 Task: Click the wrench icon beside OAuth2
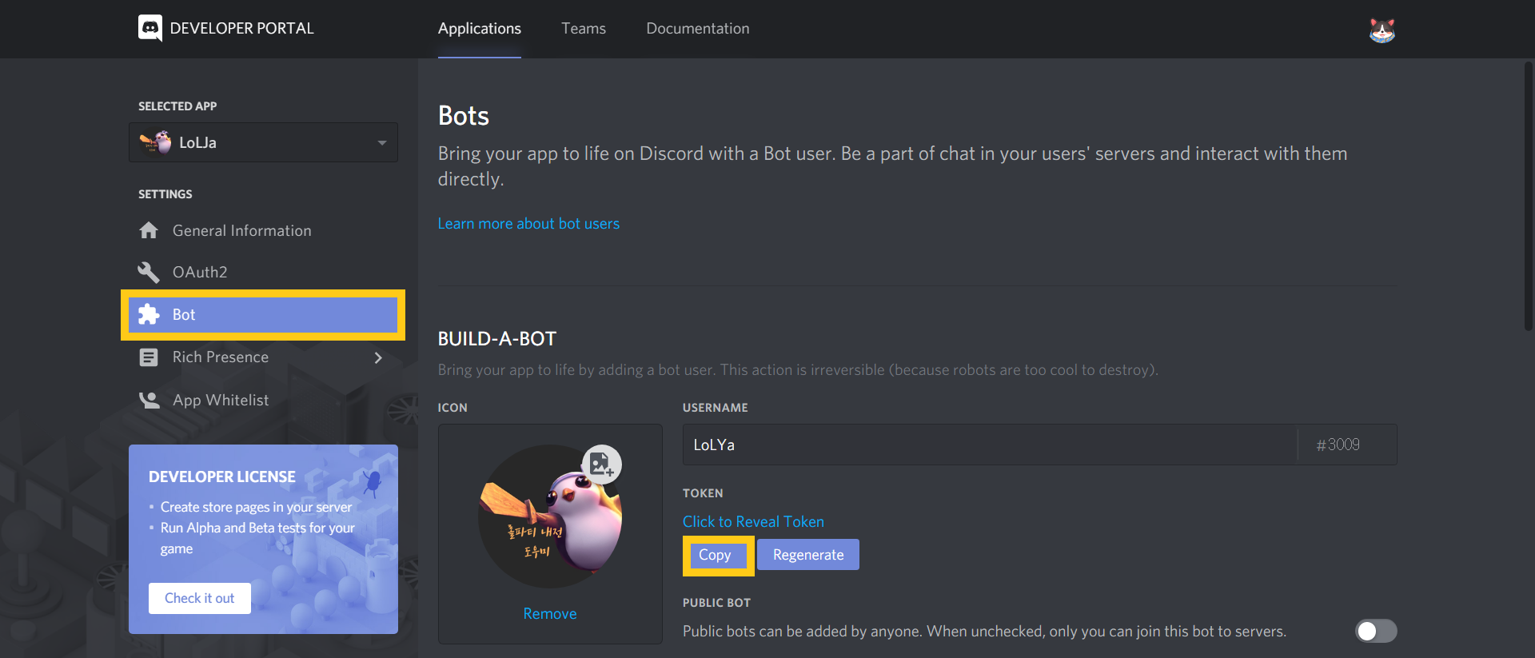pos(149,272)
